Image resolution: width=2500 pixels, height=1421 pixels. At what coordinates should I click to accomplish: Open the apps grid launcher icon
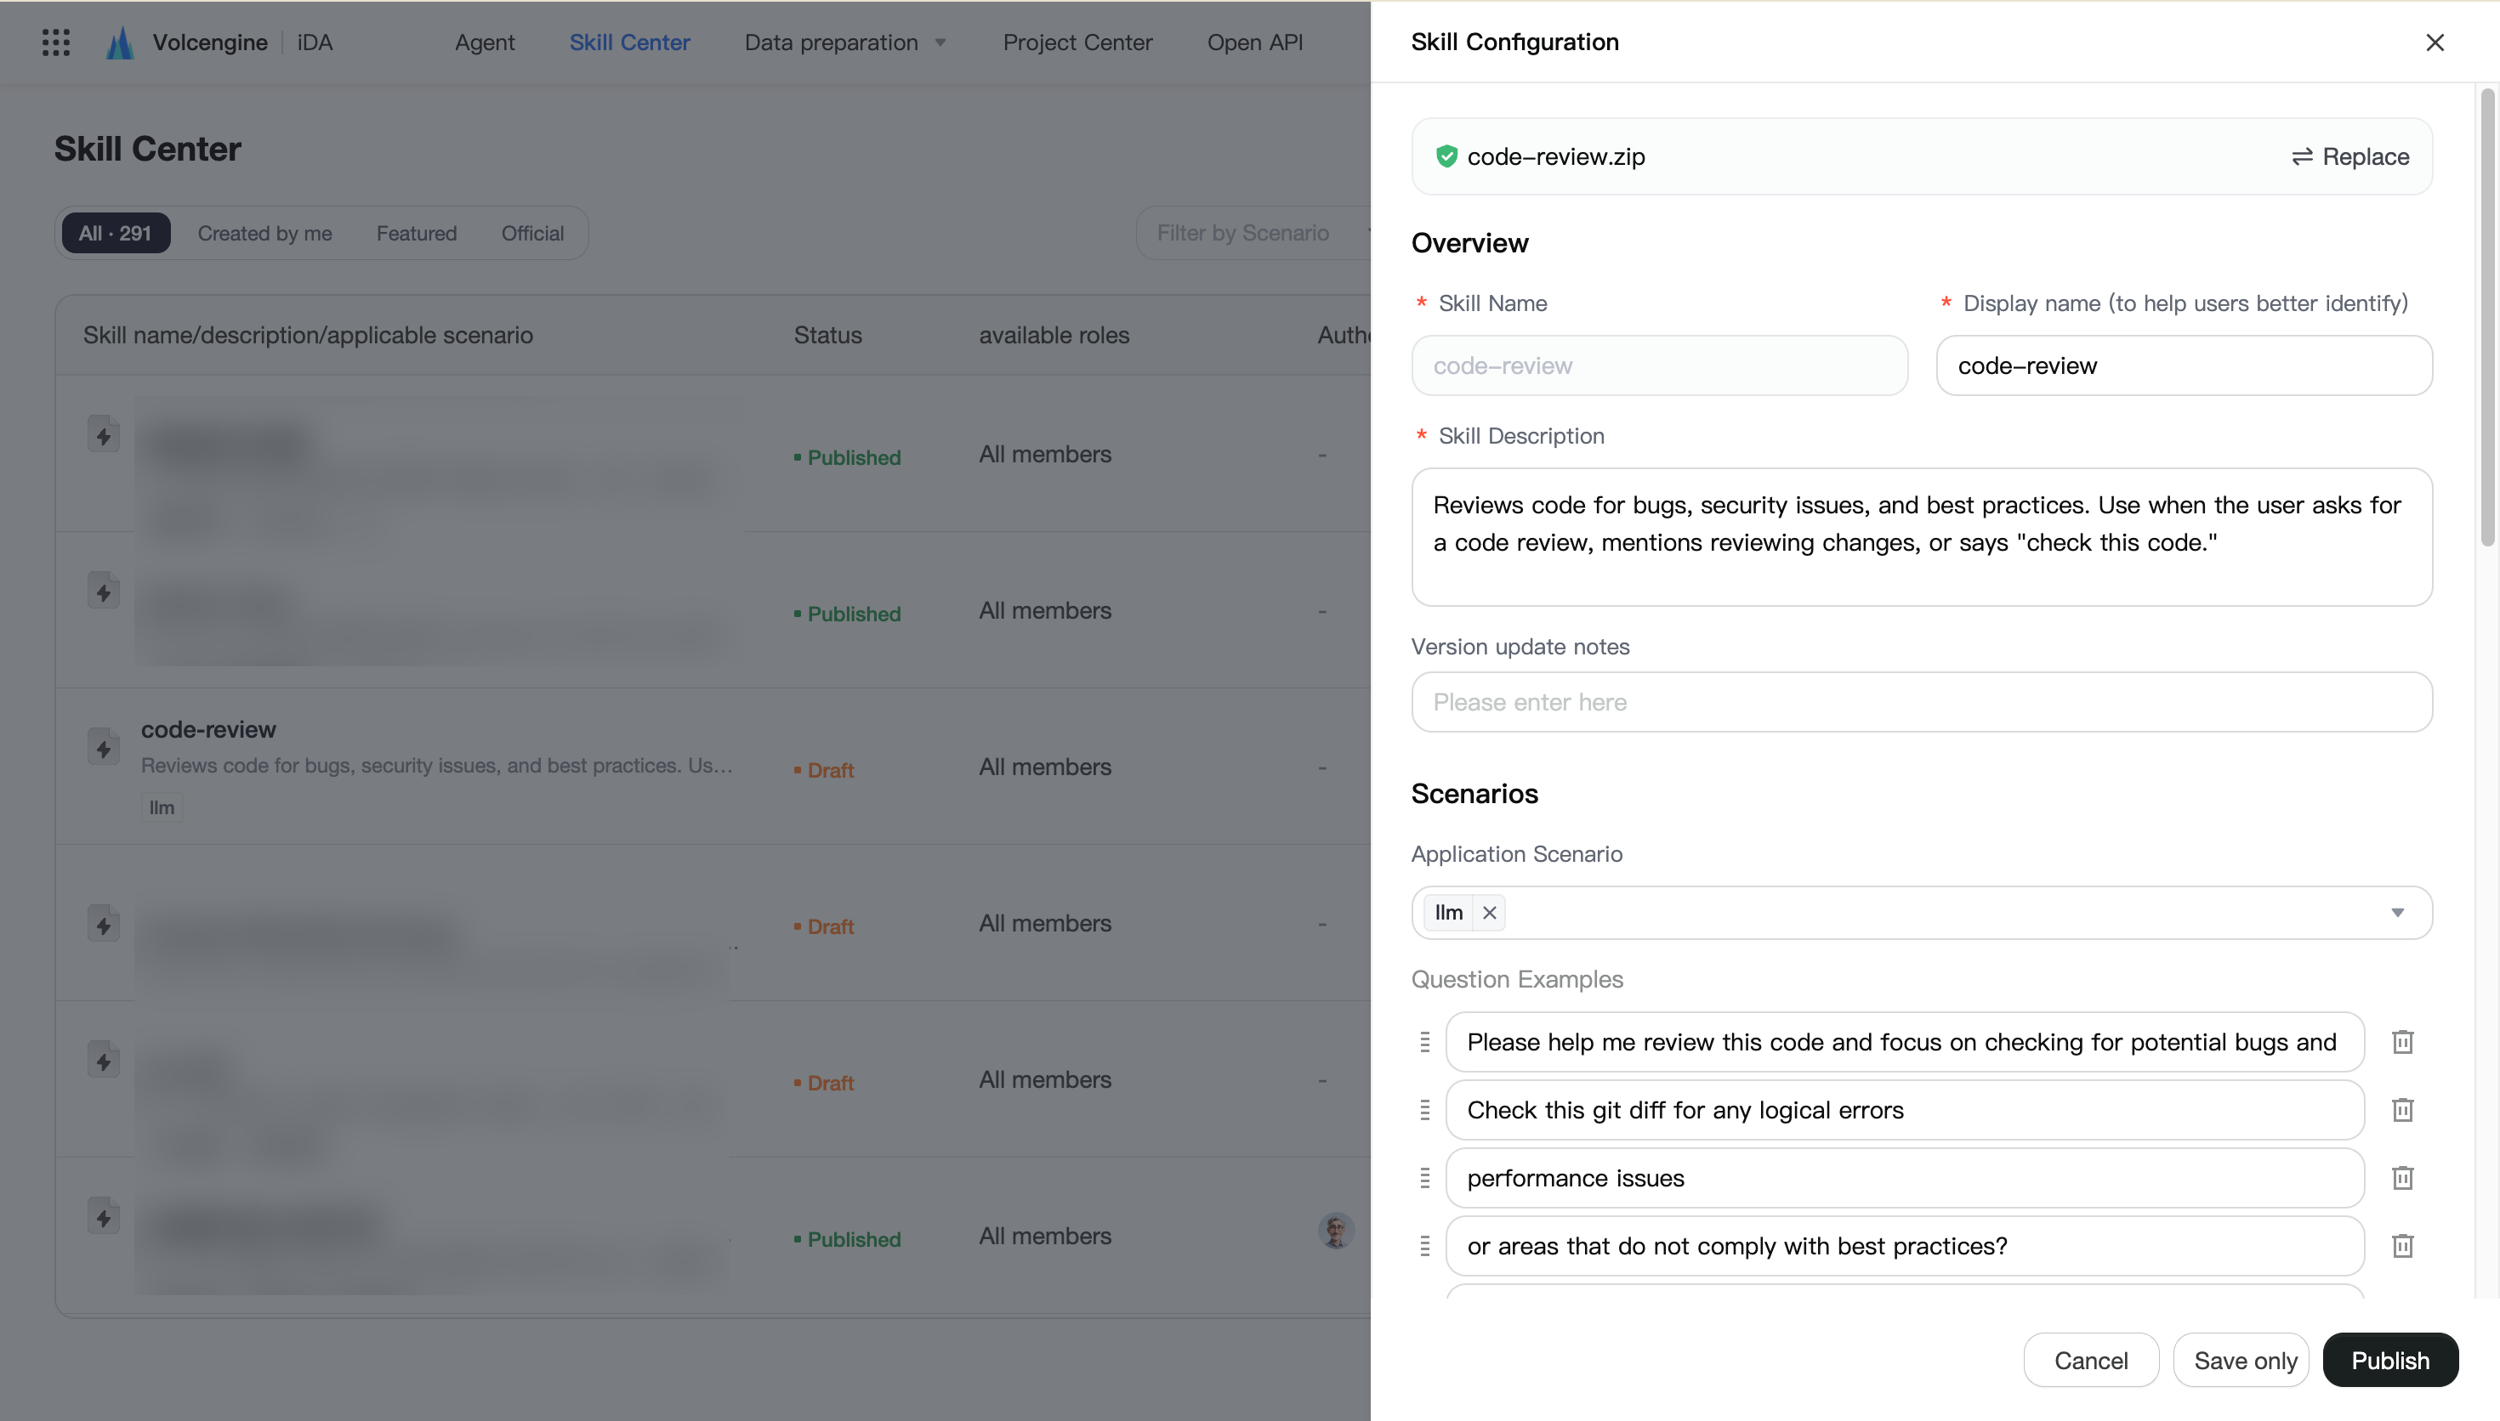[55, 42]
